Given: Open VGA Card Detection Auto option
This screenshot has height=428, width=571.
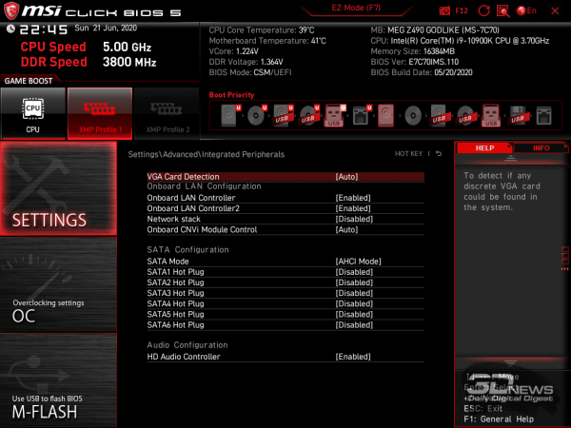Looking at the screenshot, I should point(346,177).
